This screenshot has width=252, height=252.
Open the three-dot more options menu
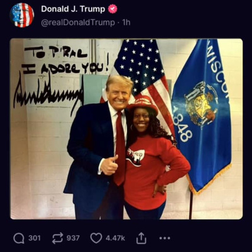pos(164,238)
